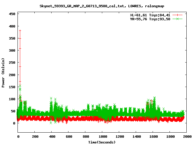Click the y-axis tick label 200
This screenshot has height=145, width=193.
[12, 75]
